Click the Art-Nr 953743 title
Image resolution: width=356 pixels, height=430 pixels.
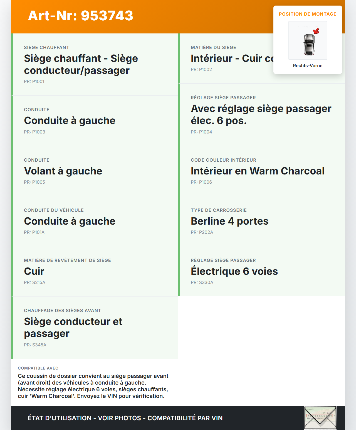coord(81,16)
